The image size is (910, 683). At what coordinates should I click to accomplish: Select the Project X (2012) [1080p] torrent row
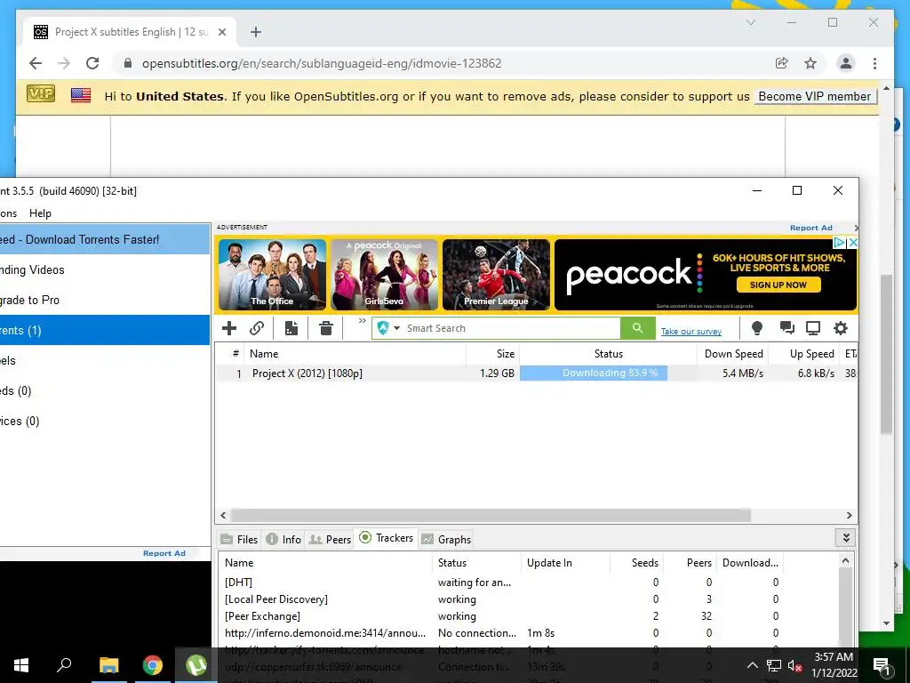coord(536,374)
